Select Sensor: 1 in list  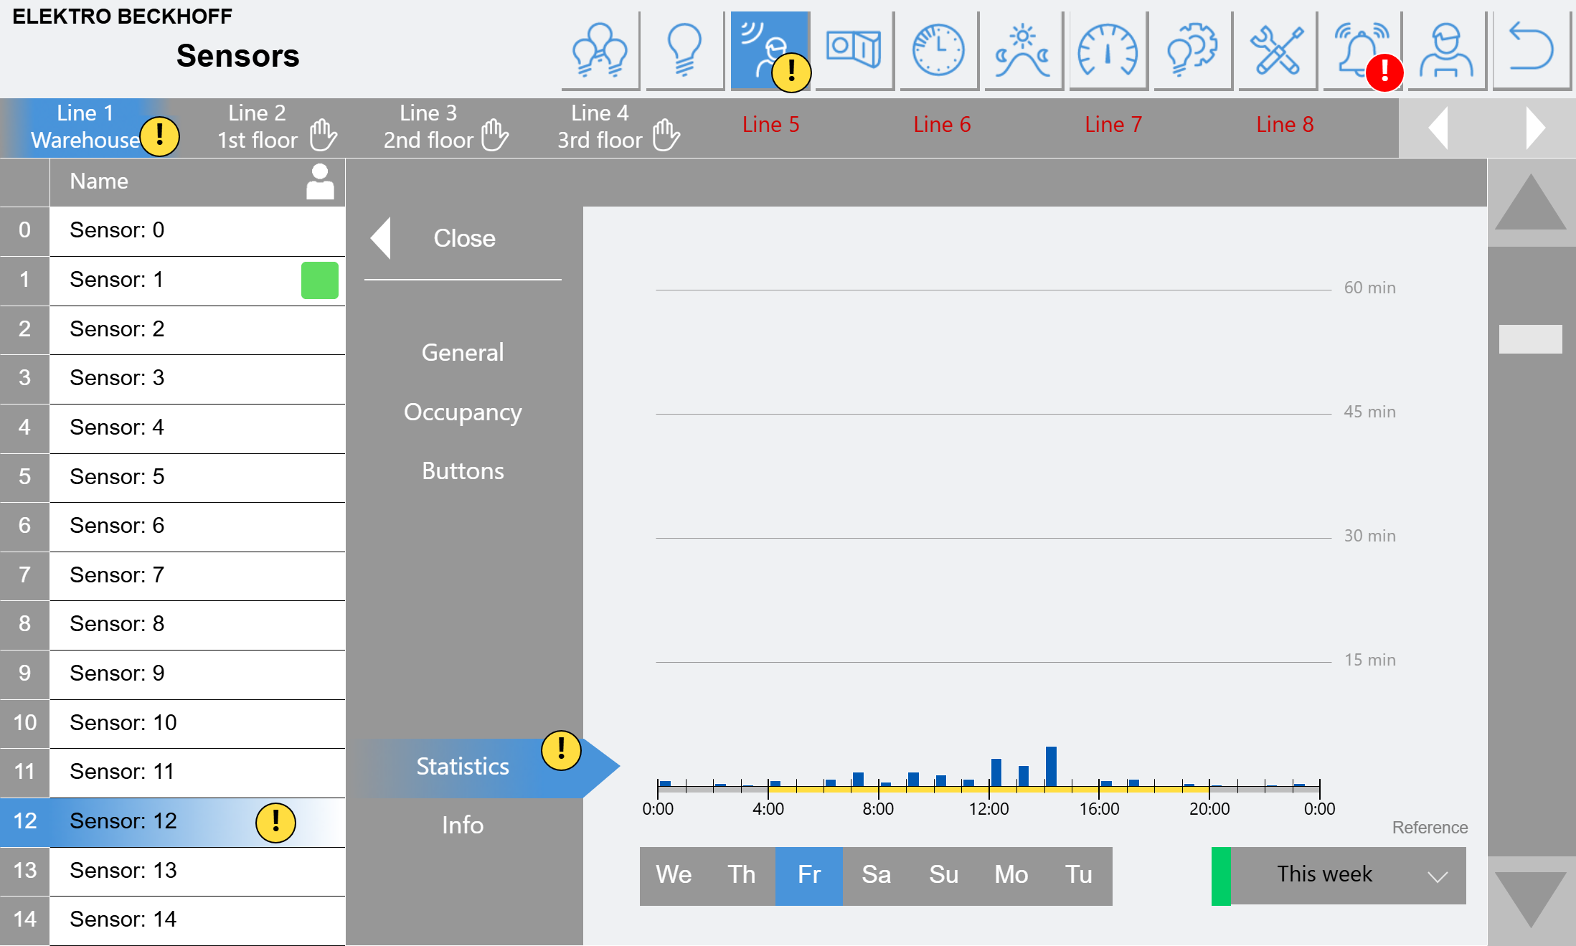click(x=173, y=280)
